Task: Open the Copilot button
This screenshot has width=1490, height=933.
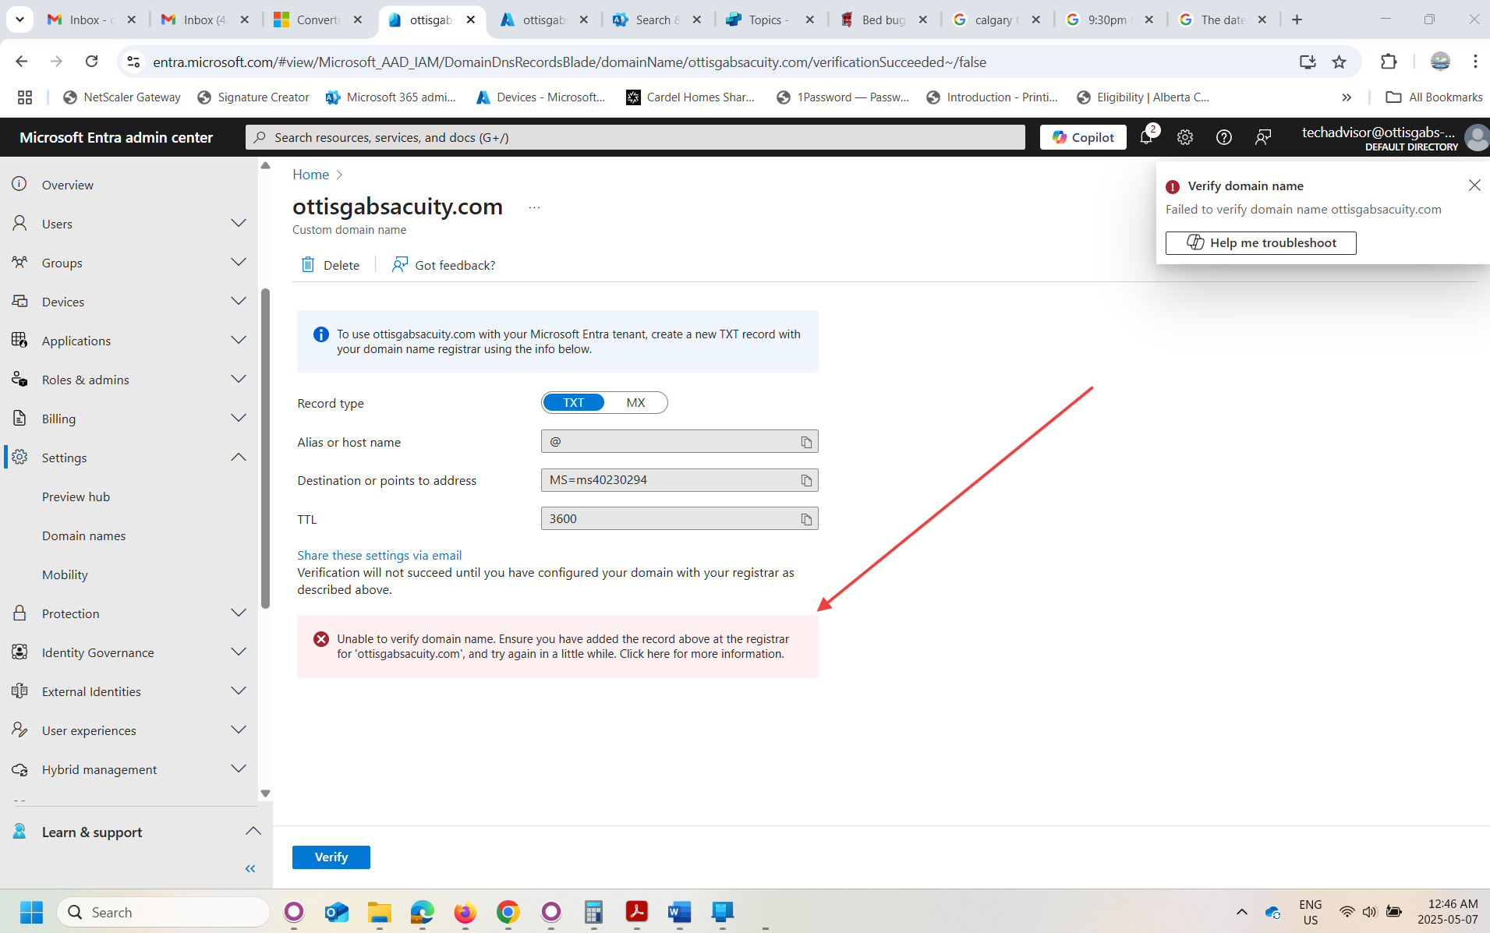Action: pos(1083,137)
